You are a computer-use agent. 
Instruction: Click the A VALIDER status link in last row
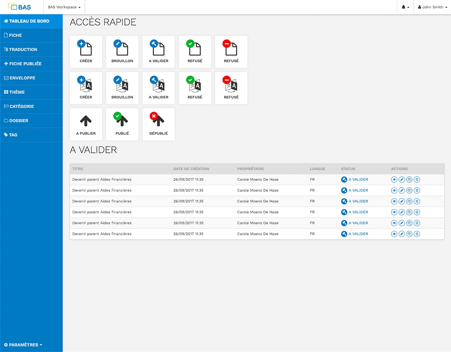(x=355, y=234)
